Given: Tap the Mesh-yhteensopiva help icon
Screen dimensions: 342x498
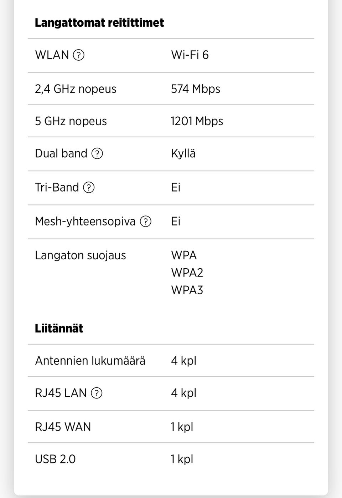Looking at the screenshot, I should click(145, 221).
